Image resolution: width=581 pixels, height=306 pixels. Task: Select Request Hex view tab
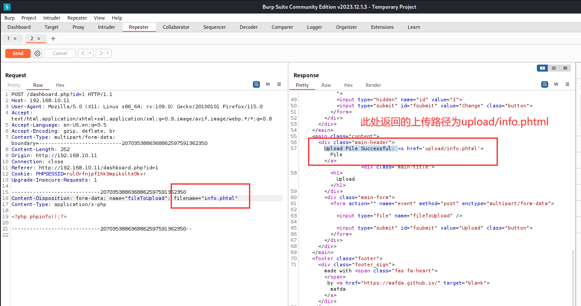60,85
